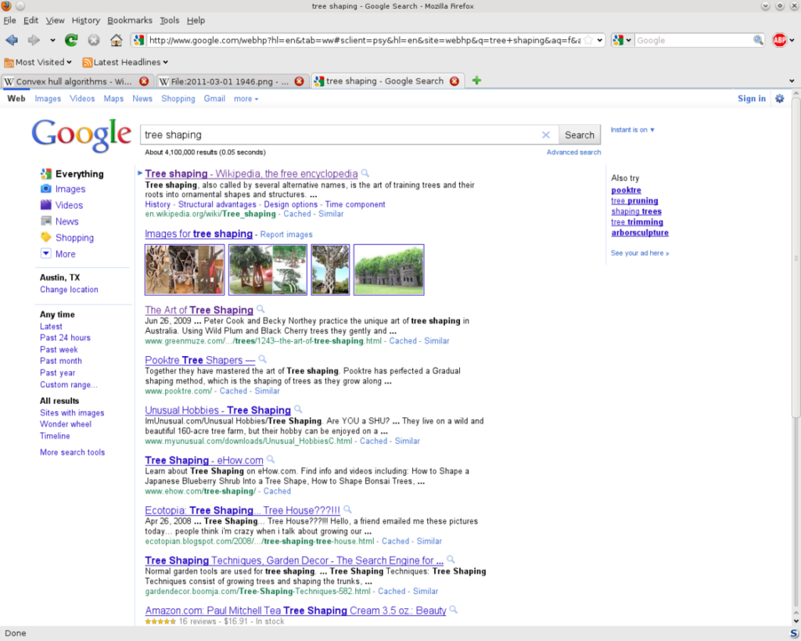Screen dimensions: 801x641
Task: Preview the Pooktre Tree Shapers result magnifier
Action: click(263, 359)
